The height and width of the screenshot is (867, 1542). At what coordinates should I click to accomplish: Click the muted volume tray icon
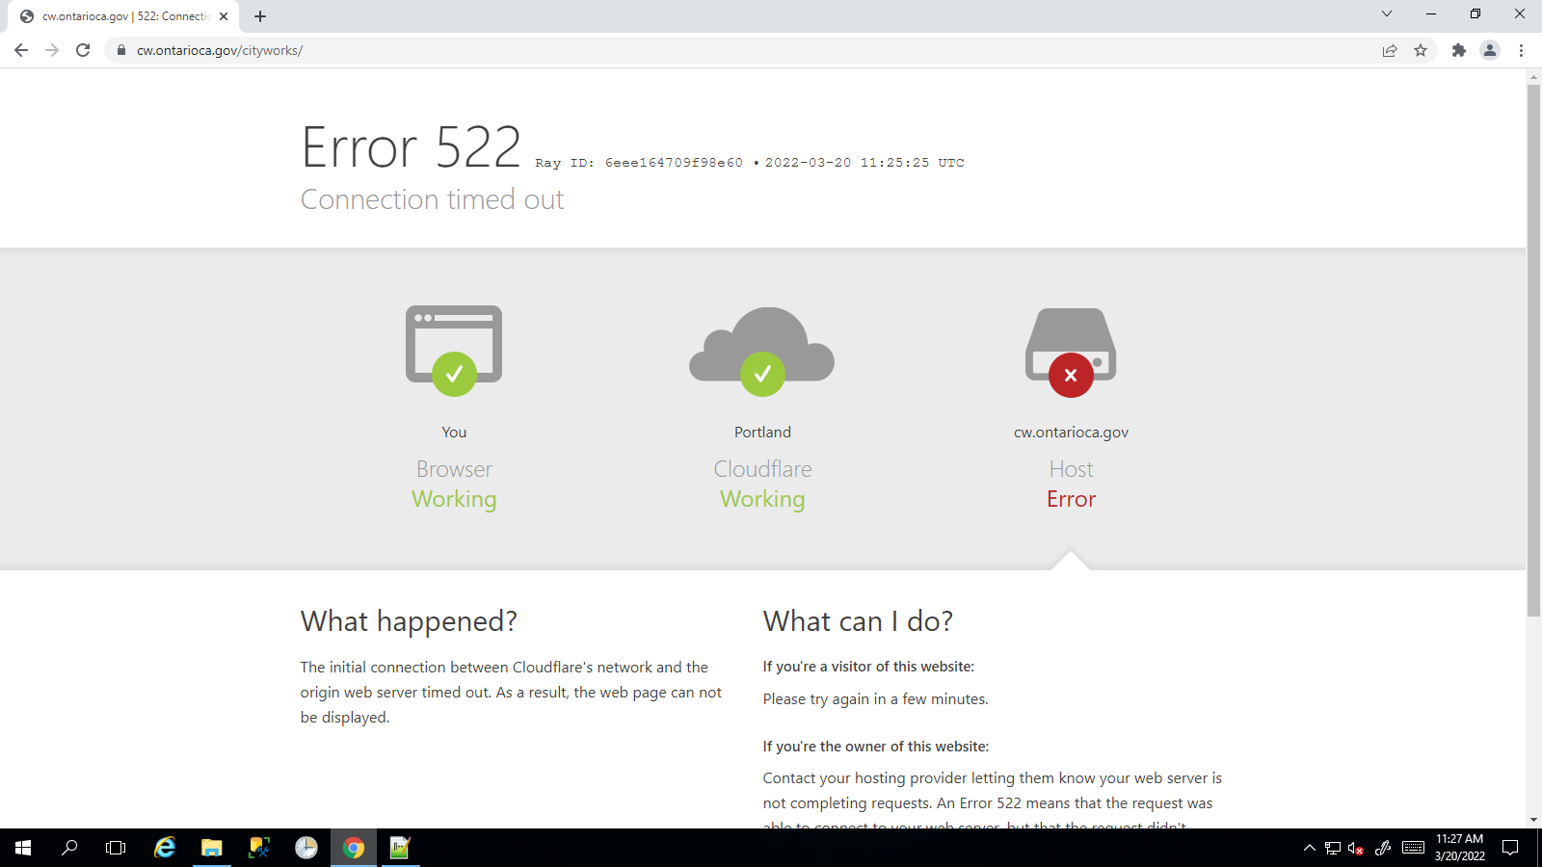coord(1356,848)
